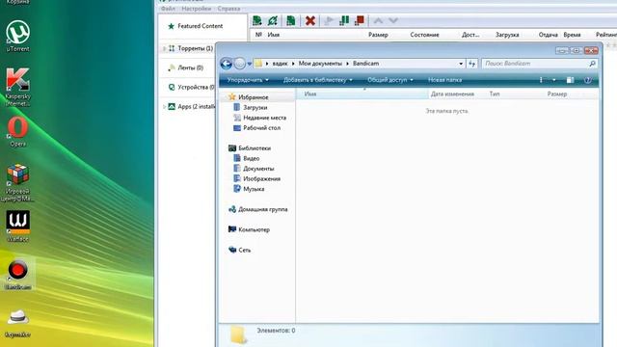Select the Opera desktop icon
Viewport: 617px width, 347px height.
(17, 132)
